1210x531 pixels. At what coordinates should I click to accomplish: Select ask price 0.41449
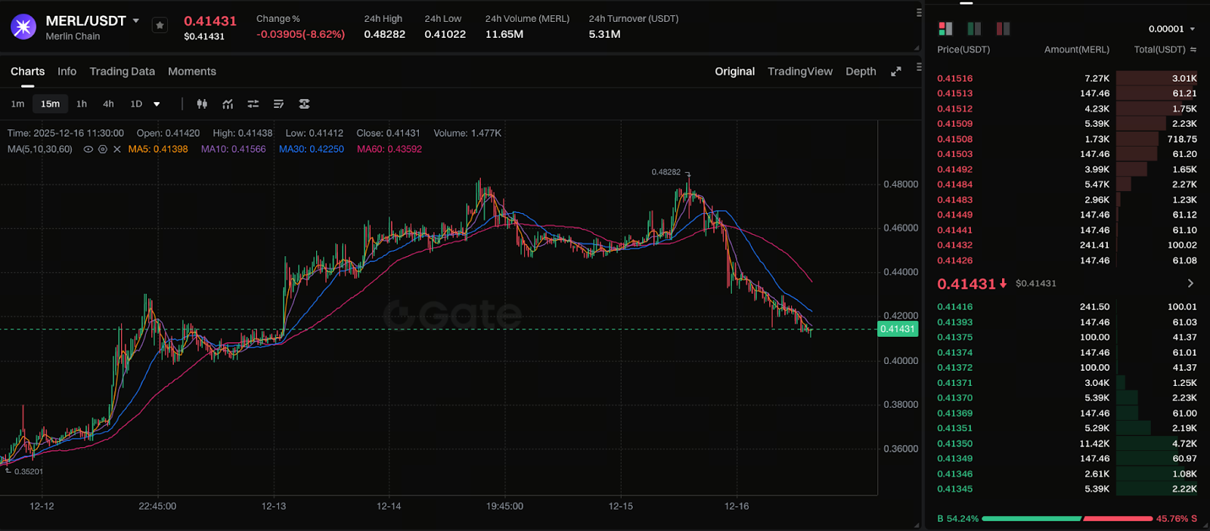point(955,215)
